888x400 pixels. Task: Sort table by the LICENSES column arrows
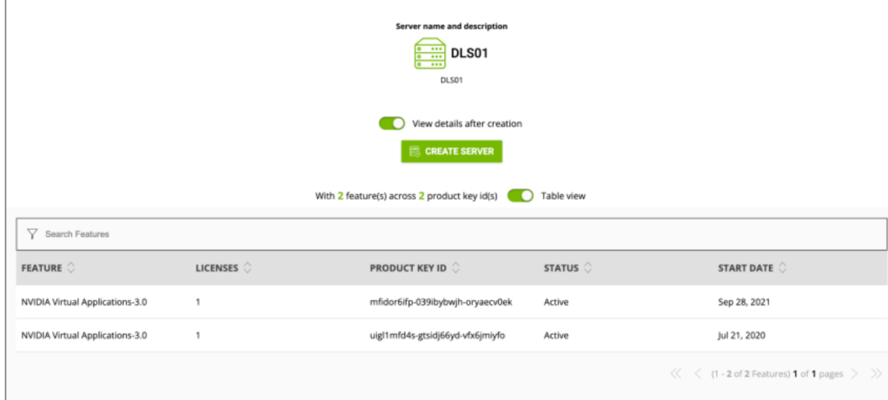pyautogui.click(x=248, y=268)
